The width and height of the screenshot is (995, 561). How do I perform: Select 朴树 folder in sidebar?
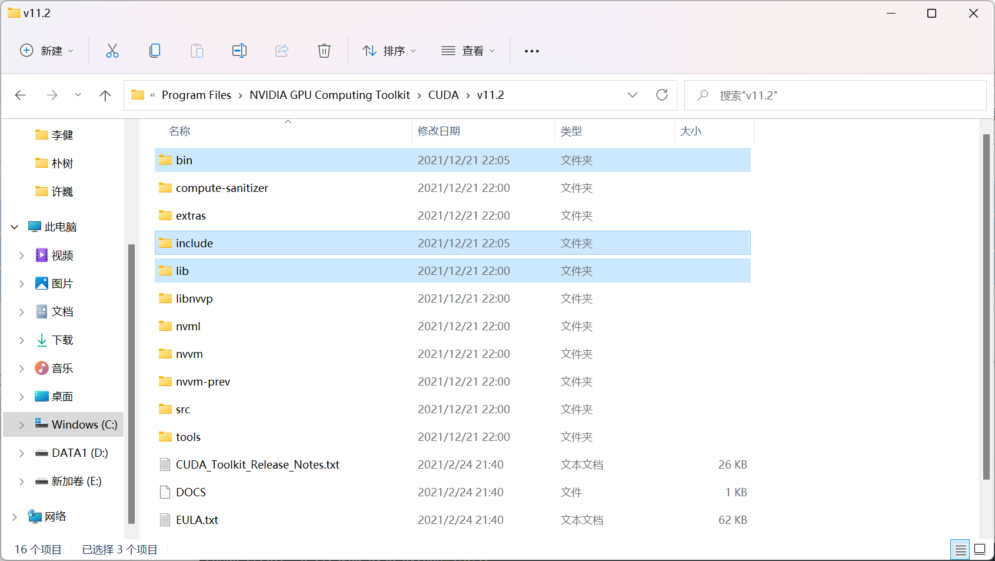pos(62,163)
